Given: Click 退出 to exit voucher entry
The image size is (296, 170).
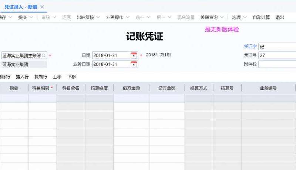Looking at the screenshot, I should coord(280,17).
